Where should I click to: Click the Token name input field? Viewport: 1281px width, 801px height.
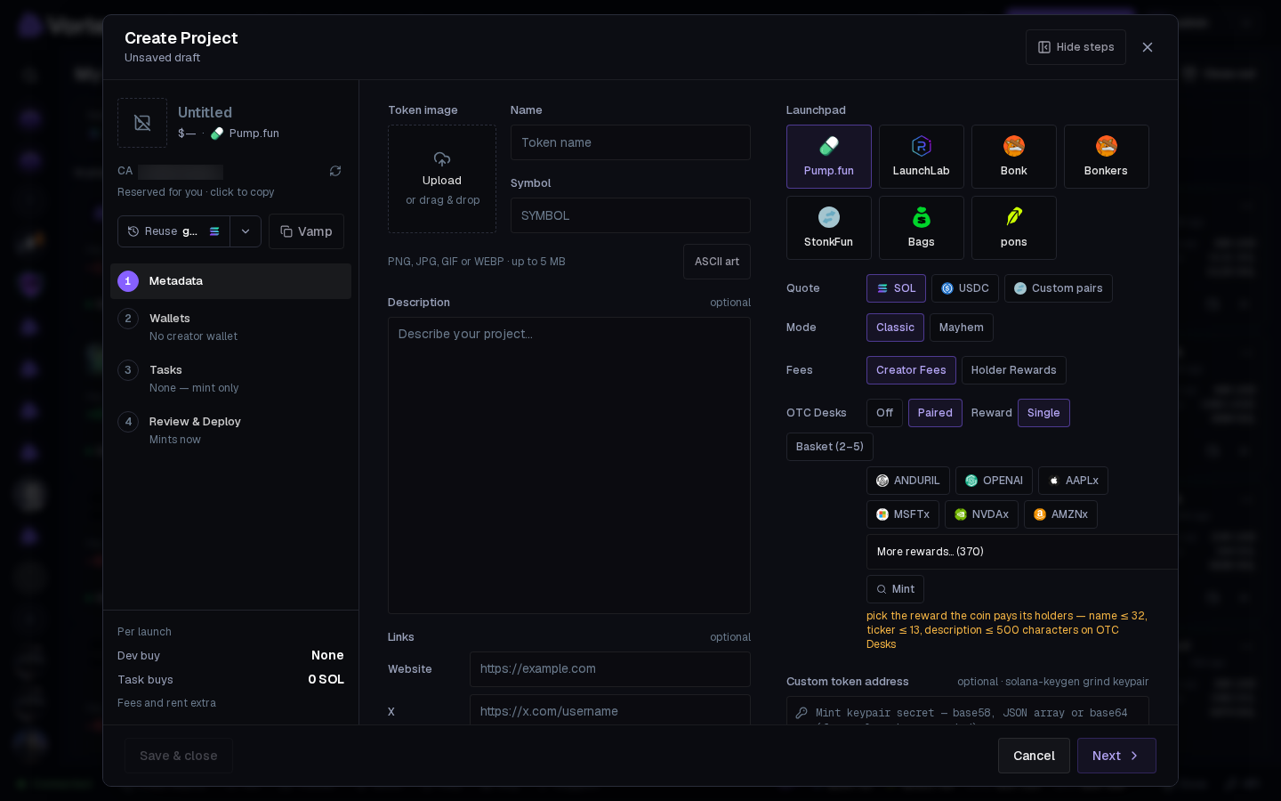click(x=631, y=142)
